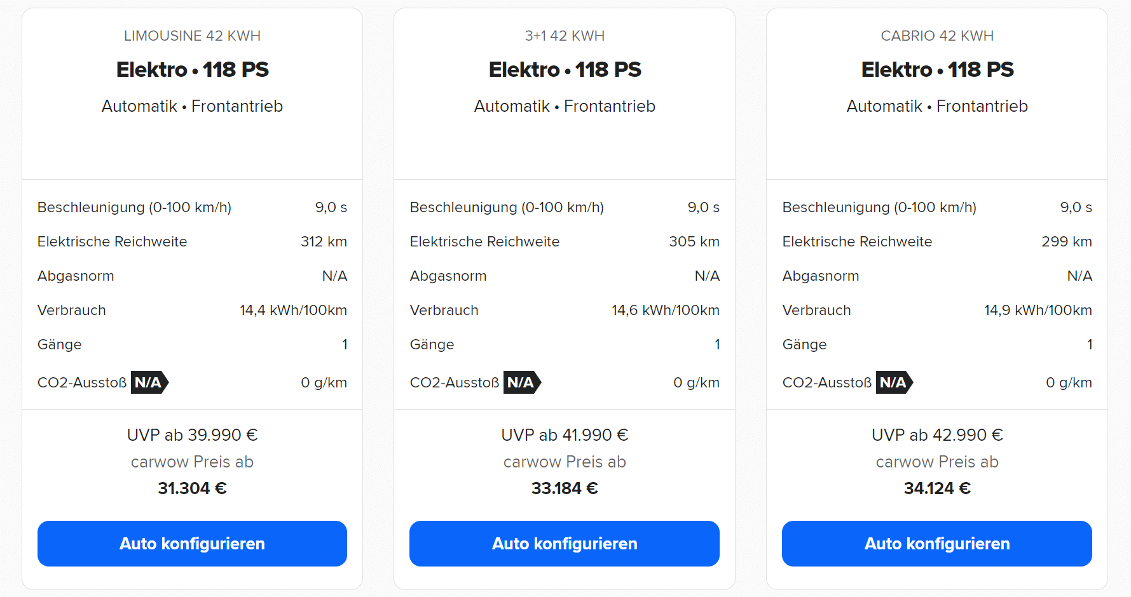Click the 31.304 € carwow price
This screenshot has height=597, width=1131.
(x=192, y=488)
